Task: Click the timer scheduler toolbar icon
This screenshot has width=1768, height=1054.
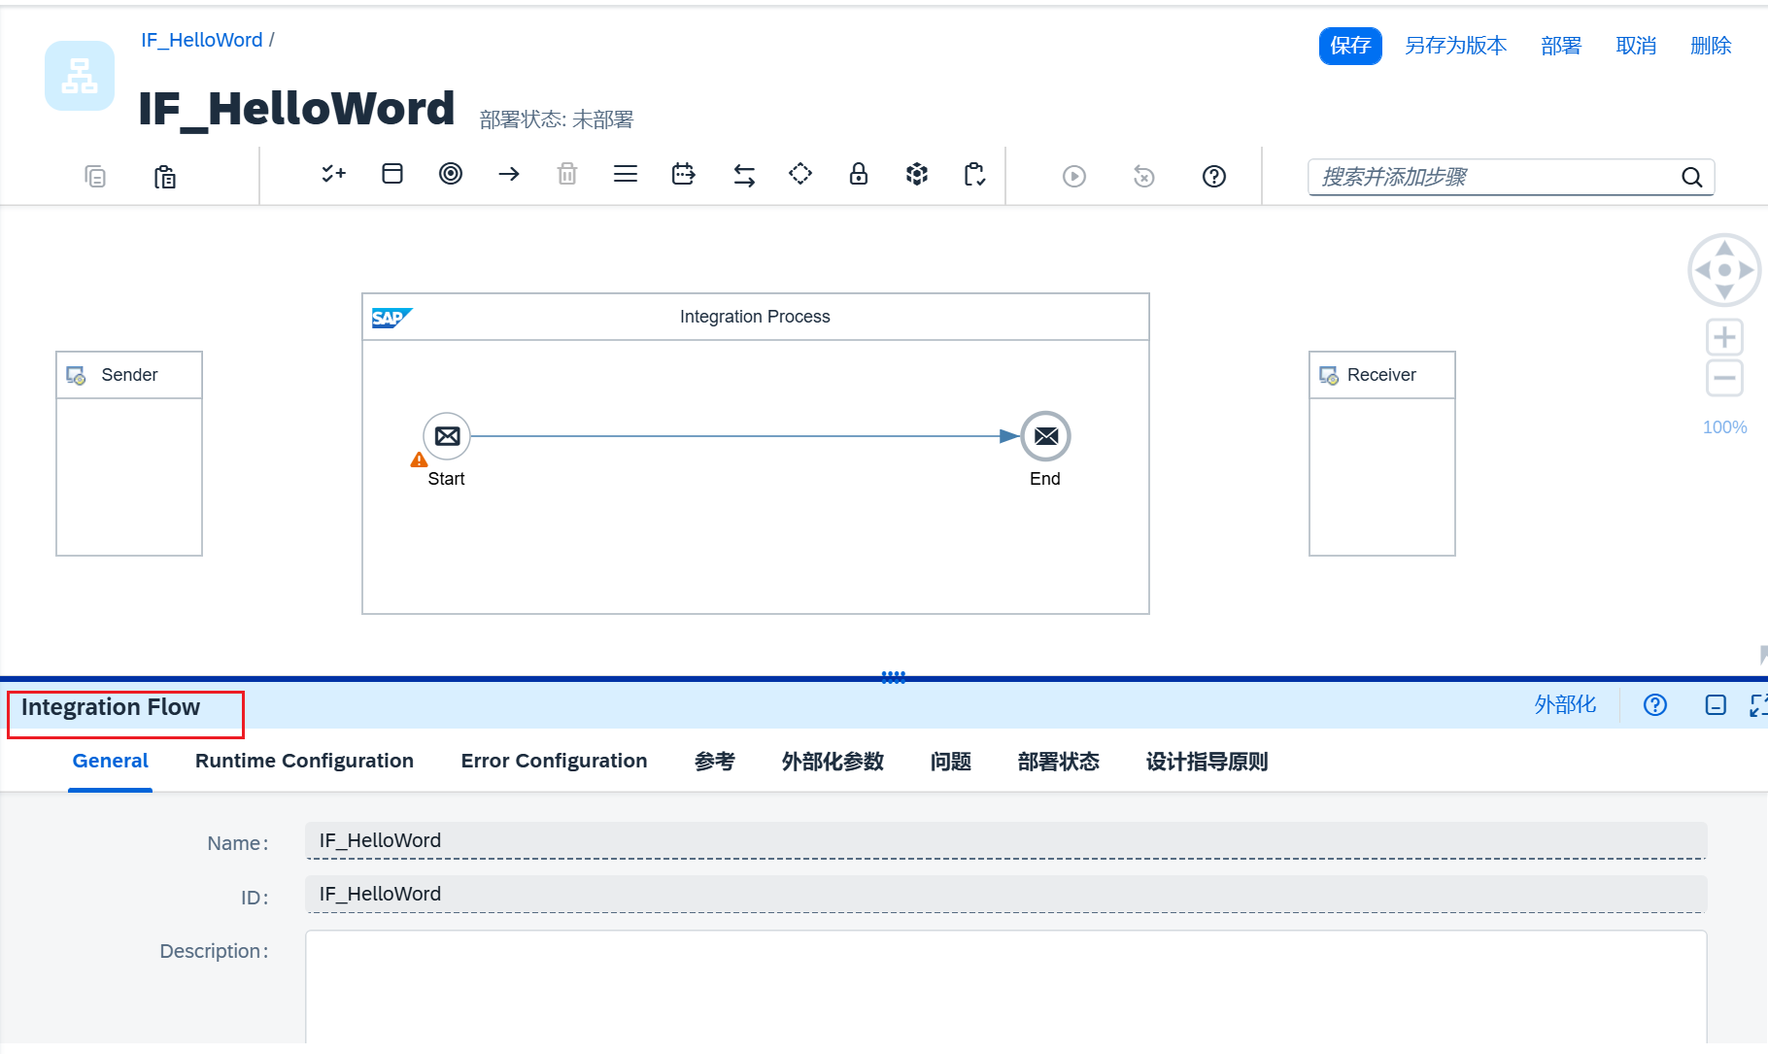Action: tap(683, 174)
